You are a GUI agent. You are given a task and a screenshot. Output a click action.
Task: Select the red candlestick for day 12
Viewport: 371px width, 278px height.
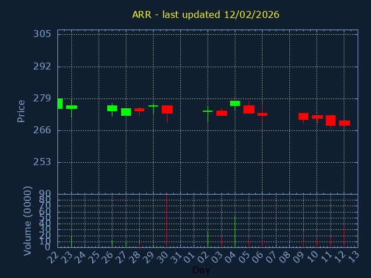pyautogui.click(x=344, y=123)
